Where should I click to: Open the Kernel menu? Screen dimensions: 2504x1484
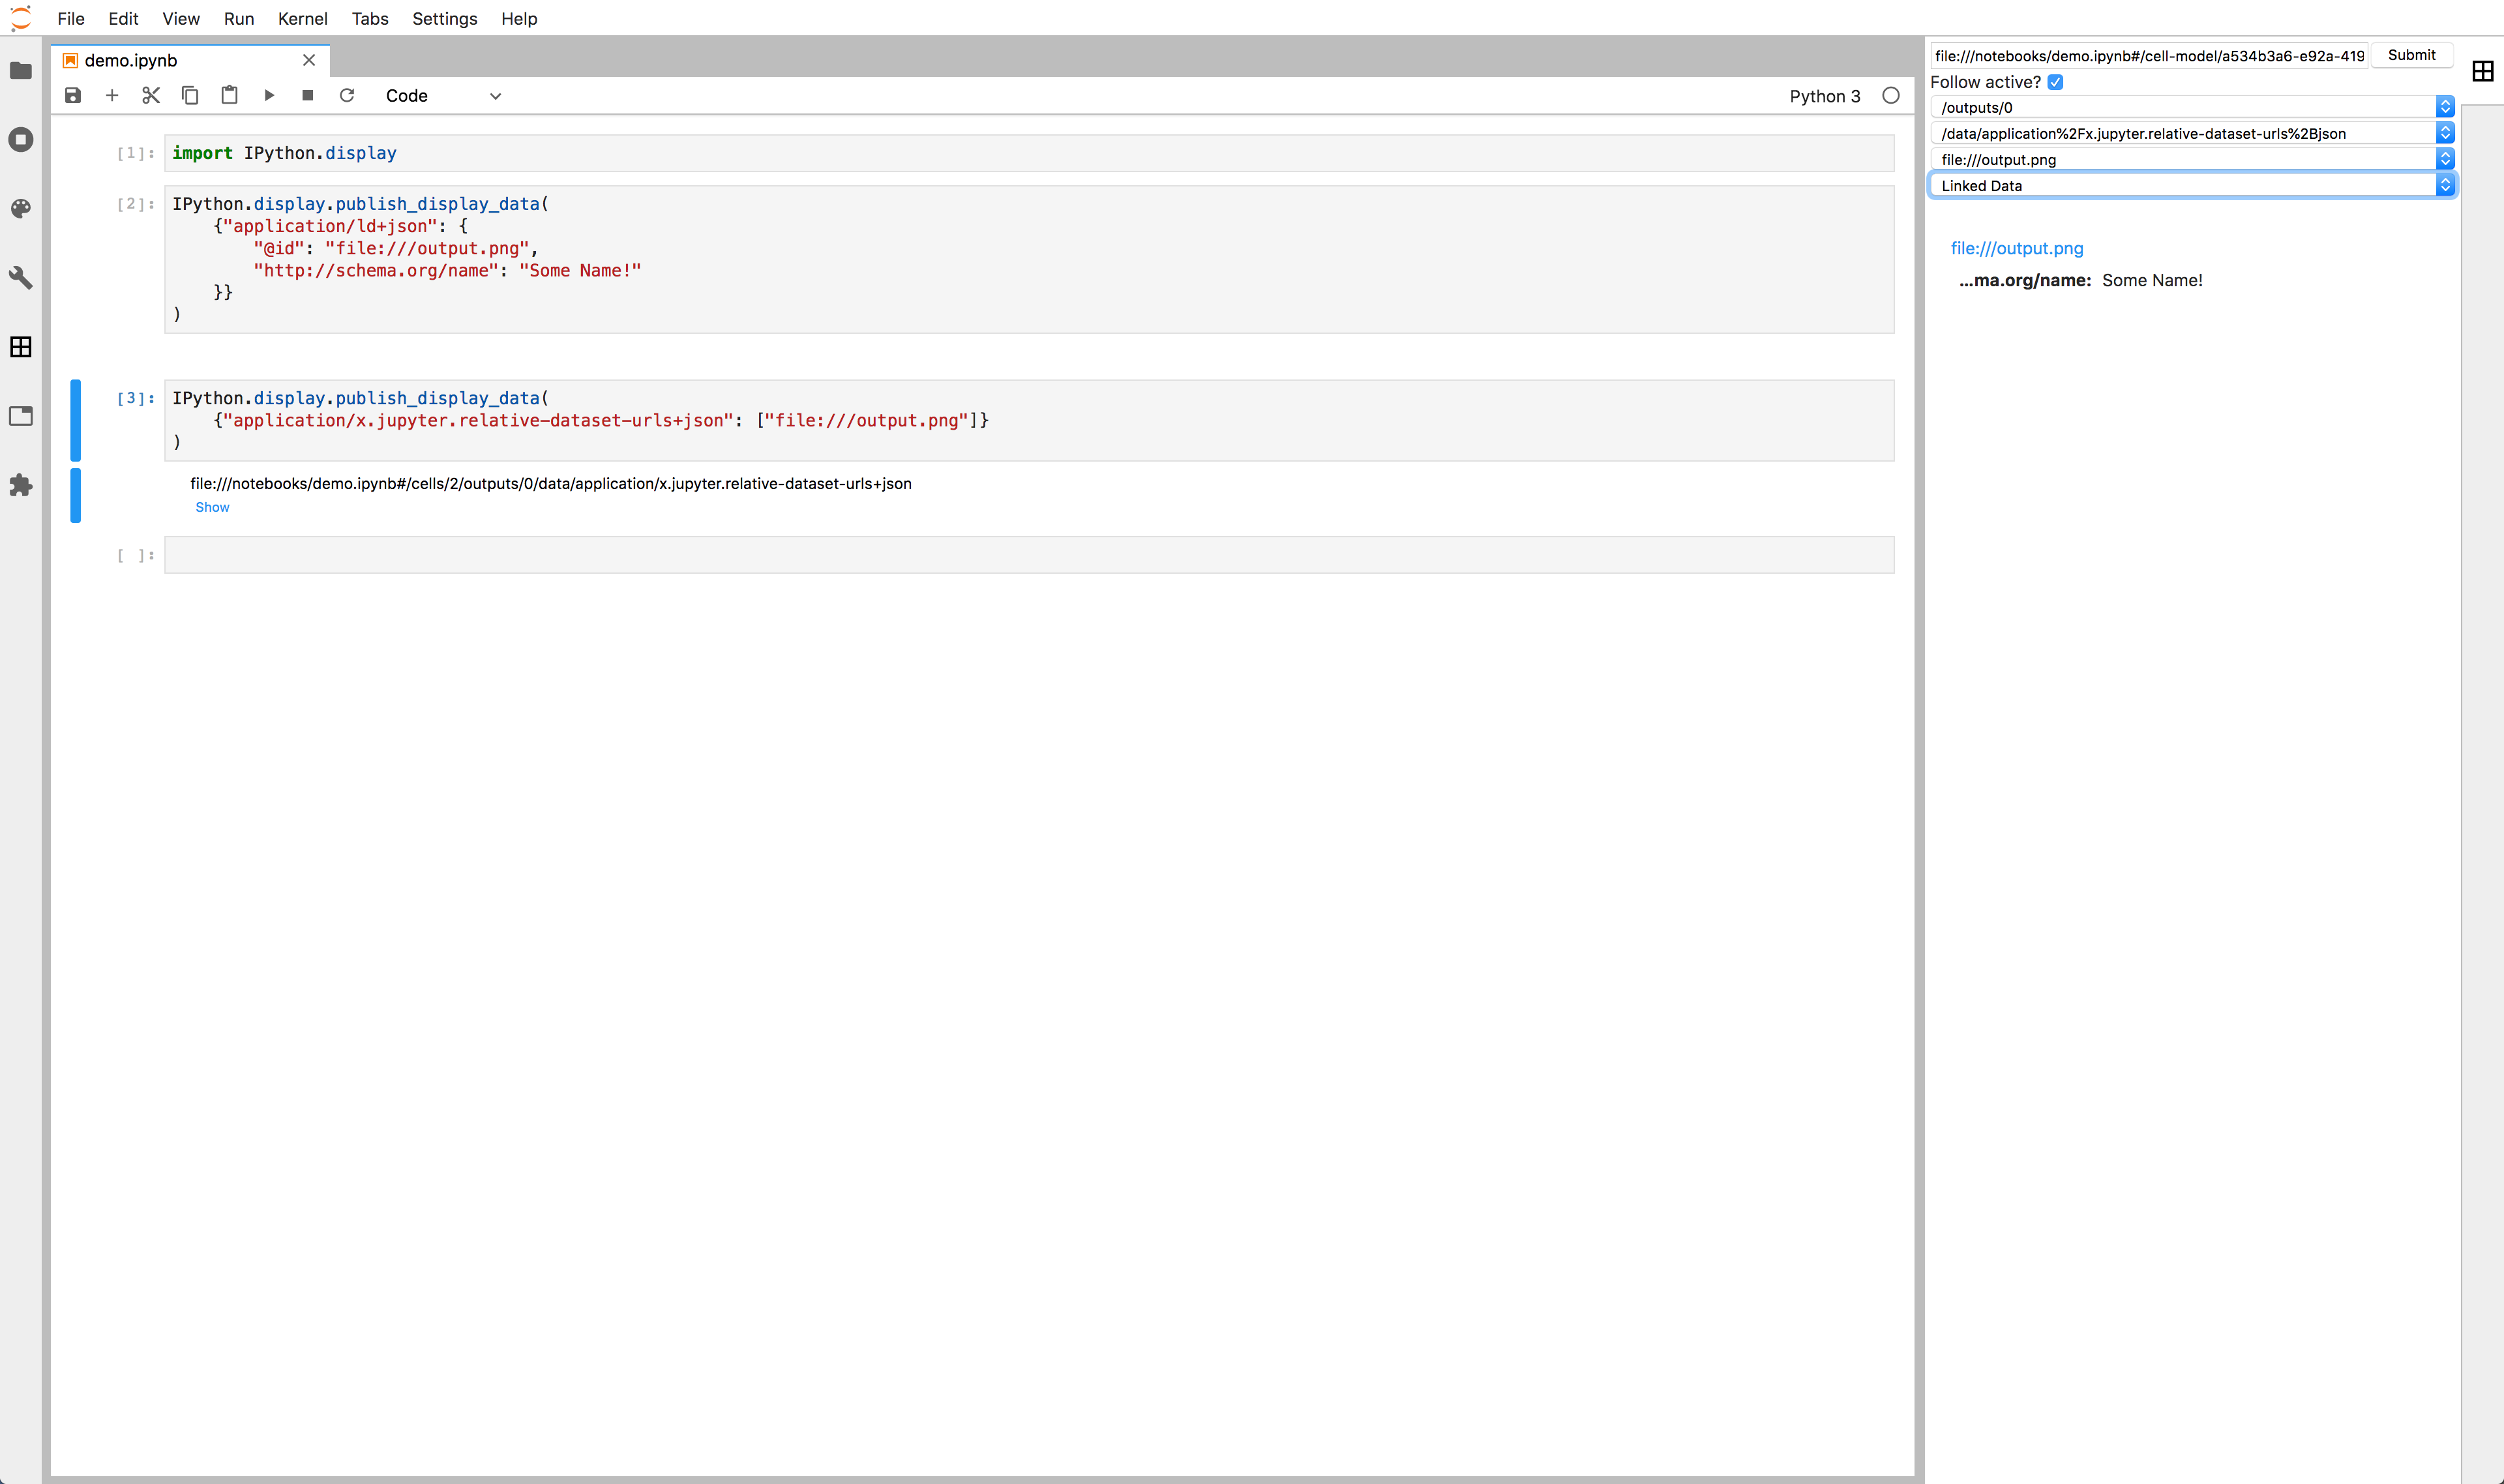point(302,18)
